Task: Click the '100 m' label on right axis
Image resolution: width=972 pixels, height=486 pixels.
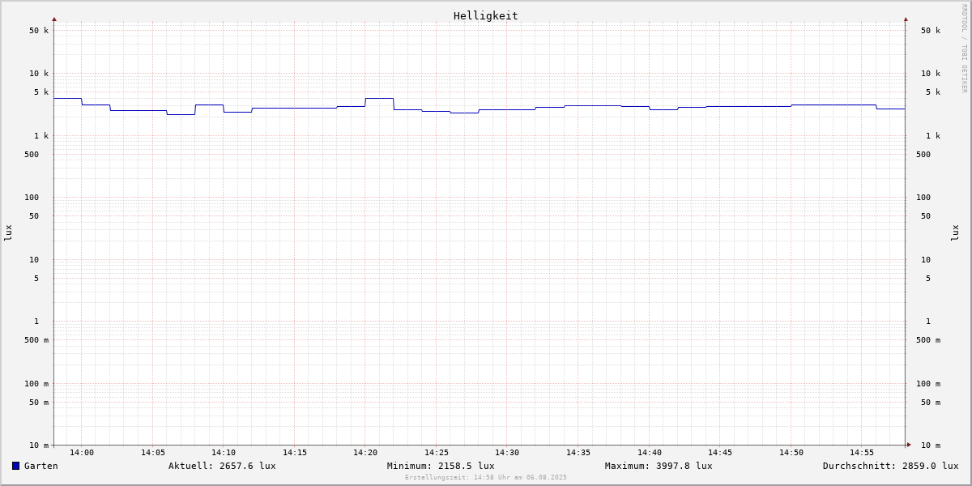Action: tap(928, 384)
